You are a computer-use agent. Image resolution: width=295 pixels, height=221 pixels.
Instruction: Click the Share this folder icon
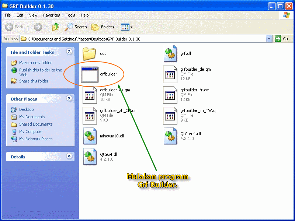(x=14, y=81)
